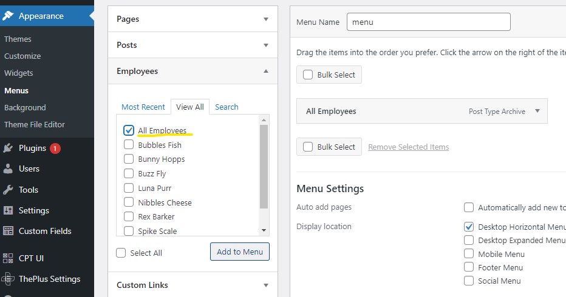Click the Appearance paintbrush icon
The height and width of the screenshot is (297, 566).
(7, 16)
